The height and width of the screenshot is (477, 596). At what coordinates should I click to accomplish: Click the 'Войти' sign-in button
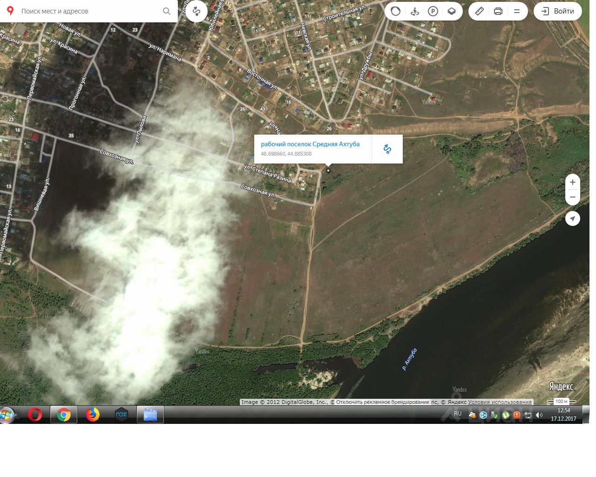pyautogui.click(x=558, y=11)
